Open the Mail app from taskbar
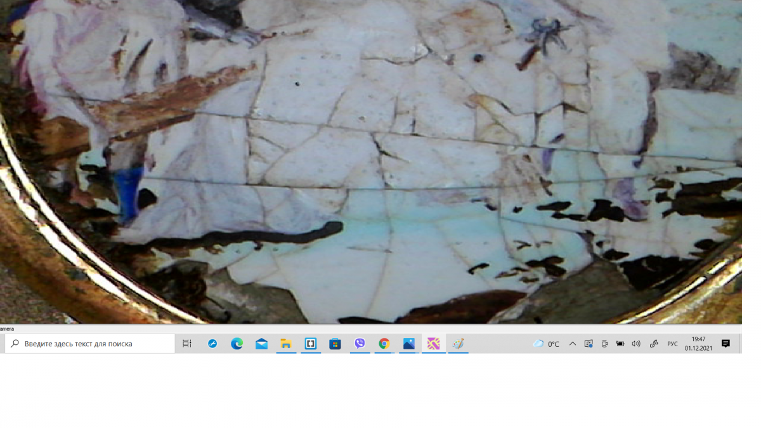761x428 pixels. tap(261, 344)
